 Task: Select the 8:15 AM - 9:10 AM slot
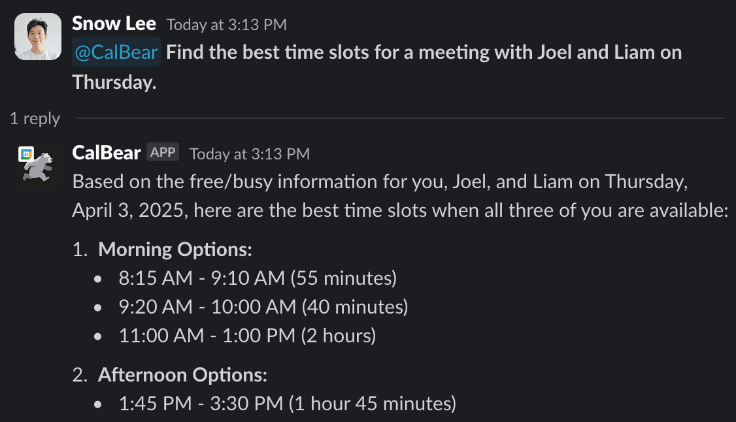(258, 278)
